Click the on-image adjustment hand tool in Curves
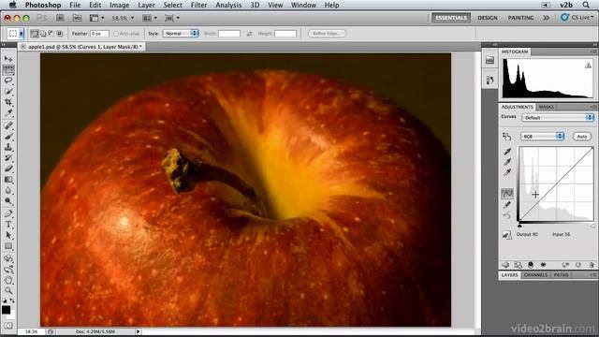This screenshot has width=599, height=337. coord(507,137)
